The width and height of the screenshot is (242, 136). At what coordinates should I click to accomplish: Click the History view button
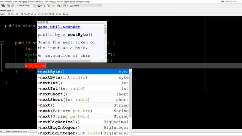pos(3,14)
